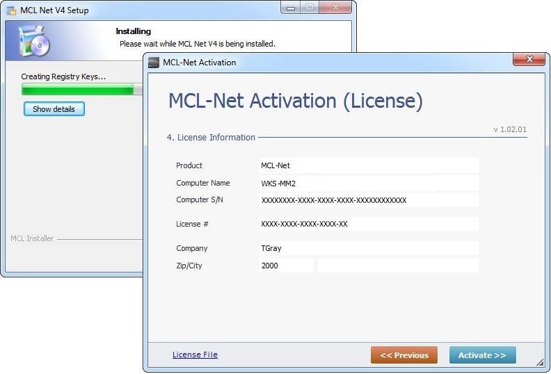Click the 'Zip/City' label
Image resolution: width=551 pixels, height=374 pixels.
(x=189, y=266)
